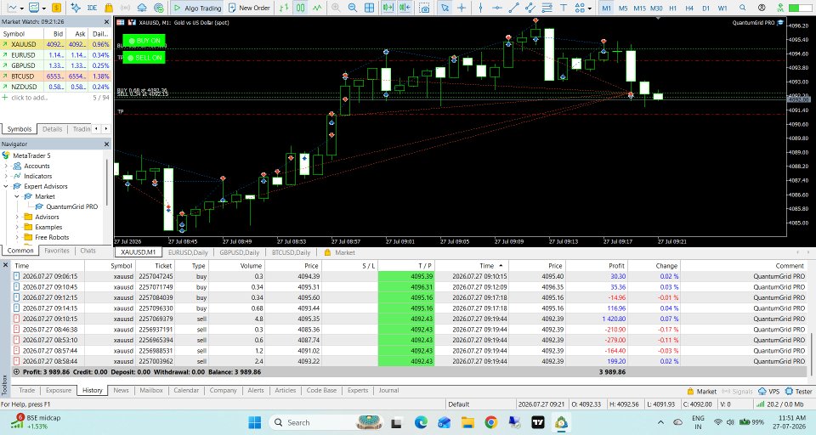
Task: Switch chart to candlesticks type
Action: pos(301,8)
